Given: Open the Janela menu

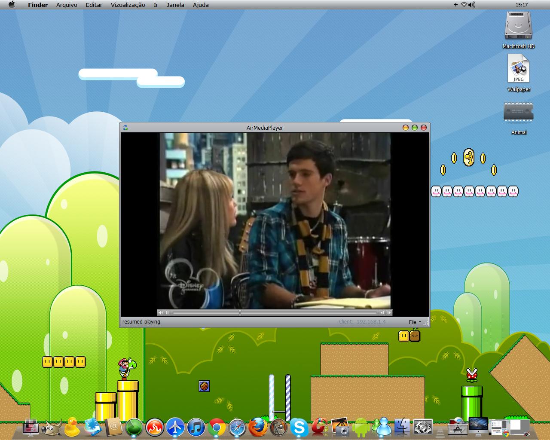Looking at the screenshot, I should click(x=175, y=5).
